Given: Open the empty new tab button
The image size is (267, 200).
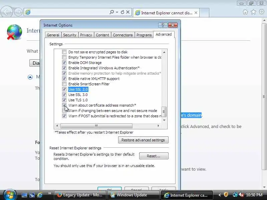Looking at the screenshot, I should pyautogui.click(x=204, y=13).
